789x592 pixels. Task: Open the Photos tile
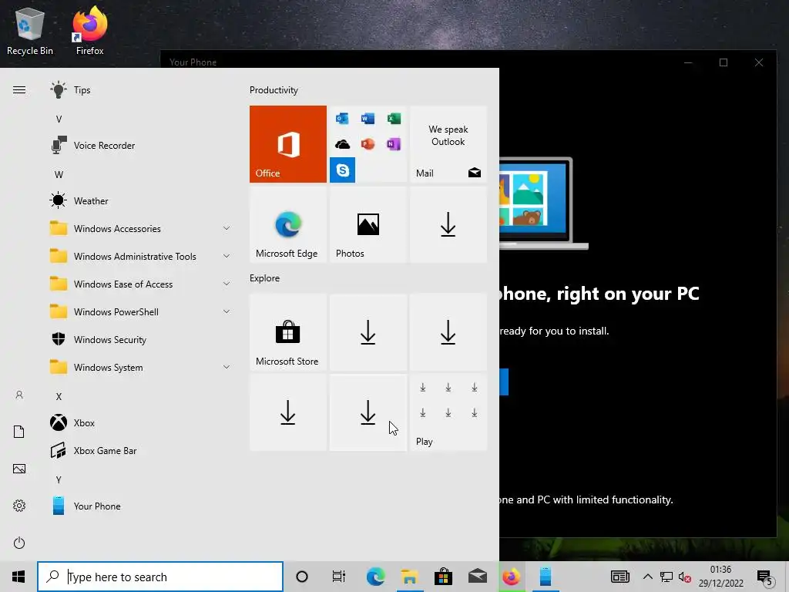(368, 224)
